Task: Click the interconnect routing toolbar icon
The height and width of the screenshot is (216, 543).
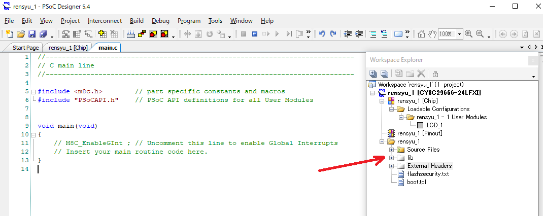Action: (x=89, y=34)
